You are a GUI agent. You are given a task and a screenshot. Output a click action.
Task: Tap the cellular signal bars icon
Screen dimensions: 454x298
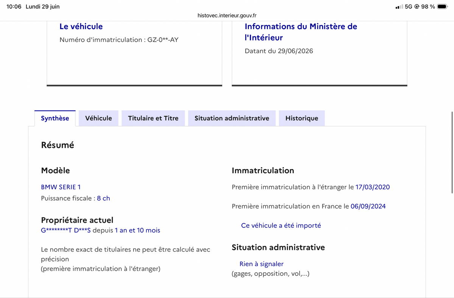[399, 7]
